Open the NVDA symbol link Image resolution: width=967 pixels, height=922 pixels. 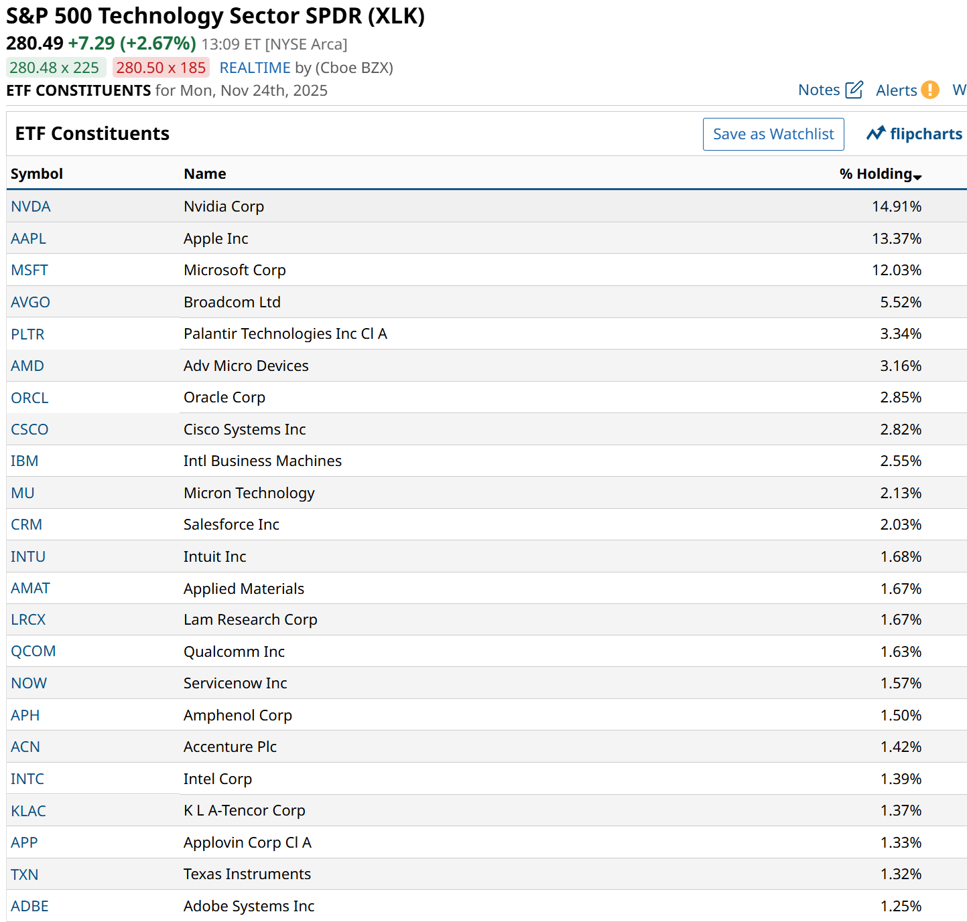[31, 206]
